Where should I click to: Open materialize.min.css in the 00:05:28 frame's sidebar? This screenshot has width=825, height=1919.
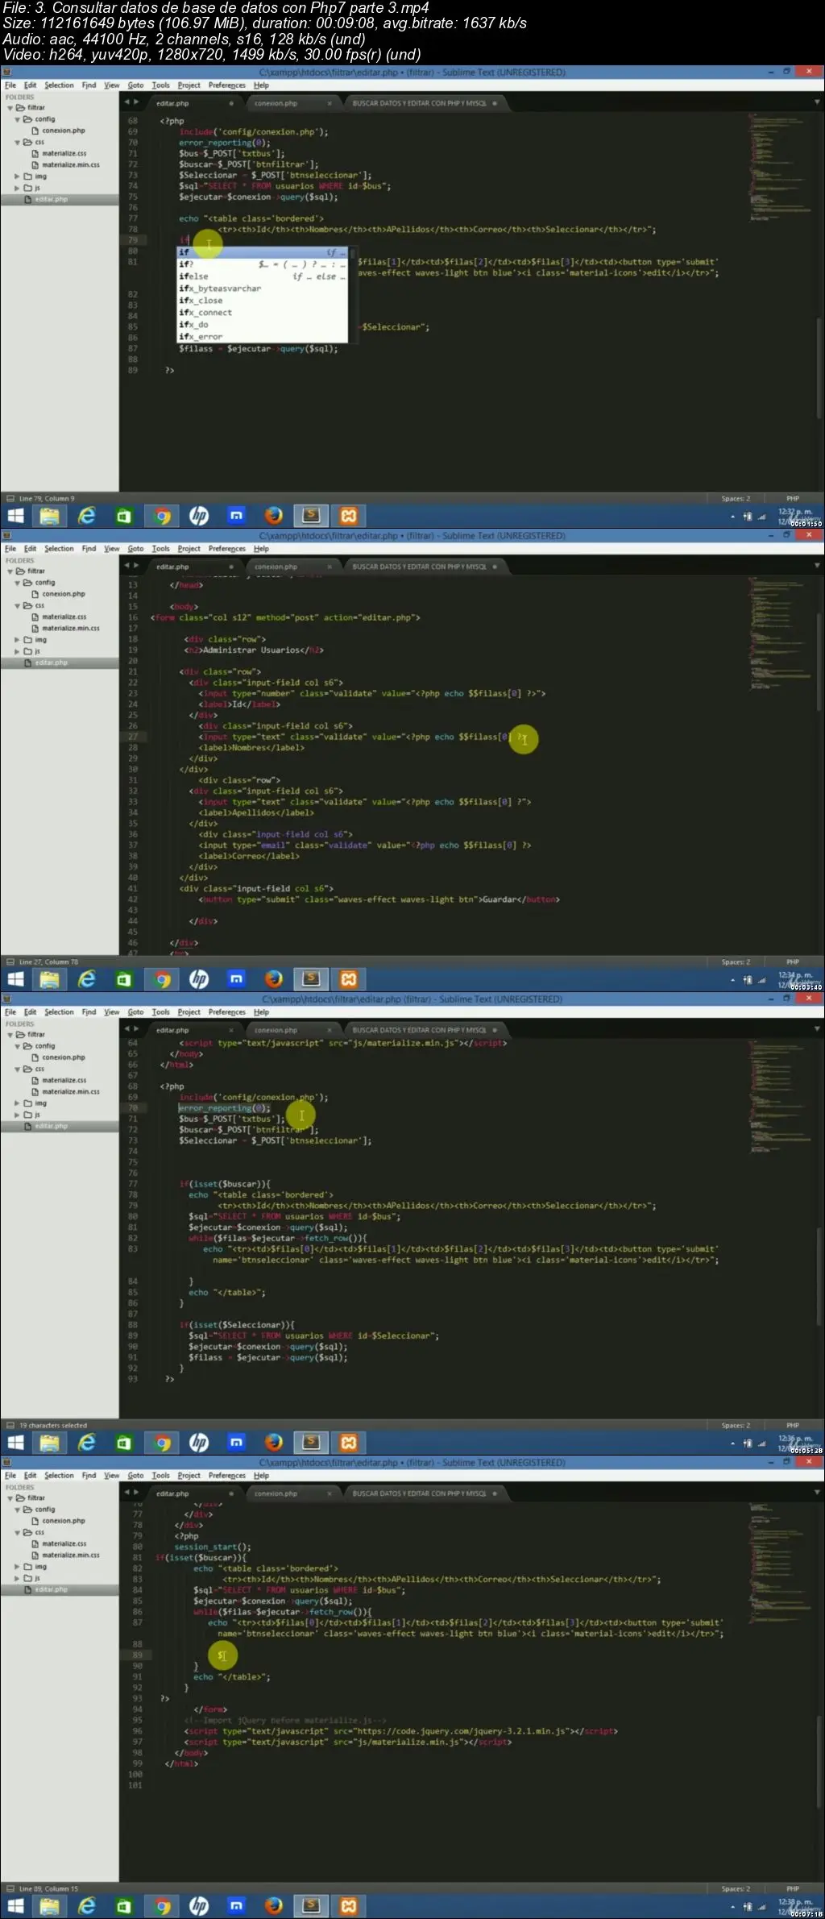[70, 1092]
